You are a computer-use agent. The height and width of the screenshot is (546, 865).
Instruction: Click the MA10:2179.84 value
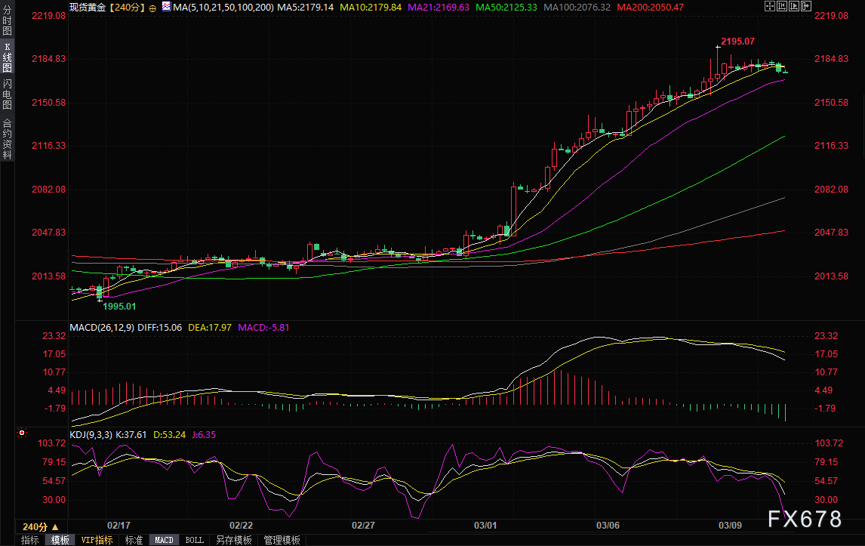pyautogui.click(x=371, y=8)
